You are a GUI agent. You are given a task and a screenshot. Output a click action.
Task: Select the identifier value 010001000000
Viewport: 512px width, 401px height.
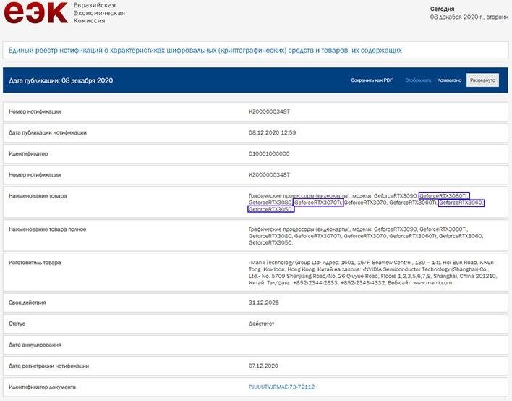tap(269, 153)
